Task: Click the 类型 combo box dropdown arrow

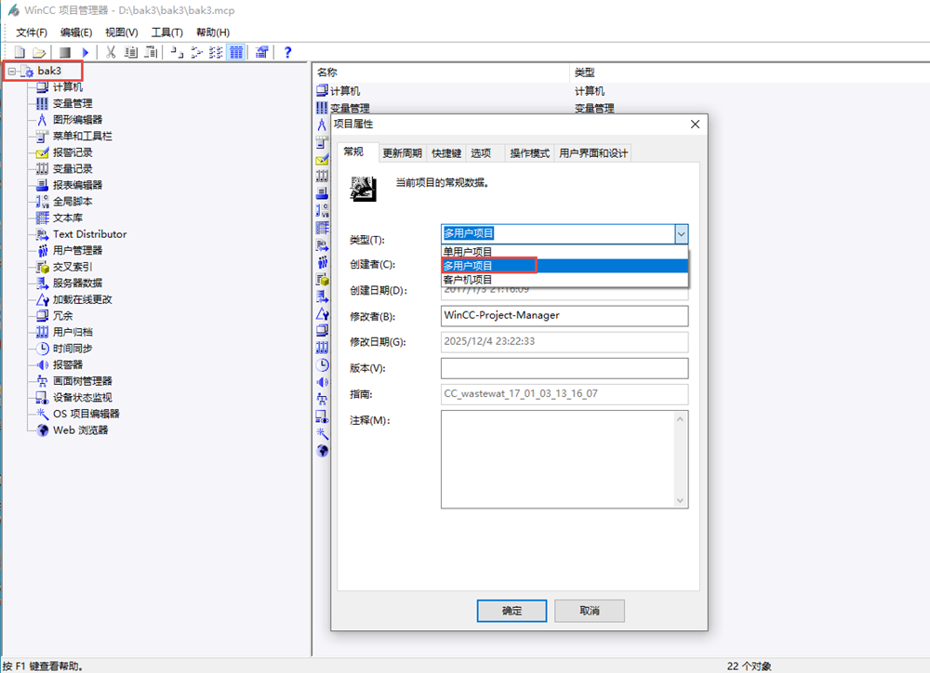Action: pyautogui.click(x=681, y=233)
